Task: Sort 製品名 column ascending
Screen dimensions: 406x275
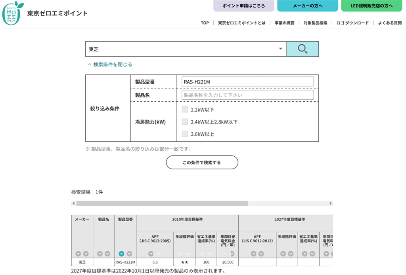Action: tap(100, 254)
